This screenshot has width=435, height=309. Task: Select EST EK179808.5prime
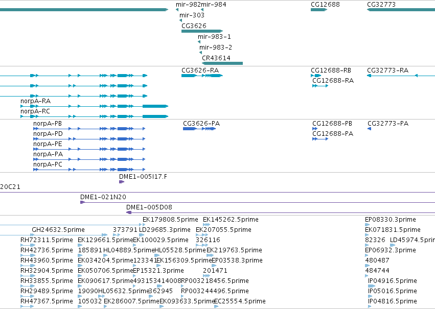pos(170,220)
